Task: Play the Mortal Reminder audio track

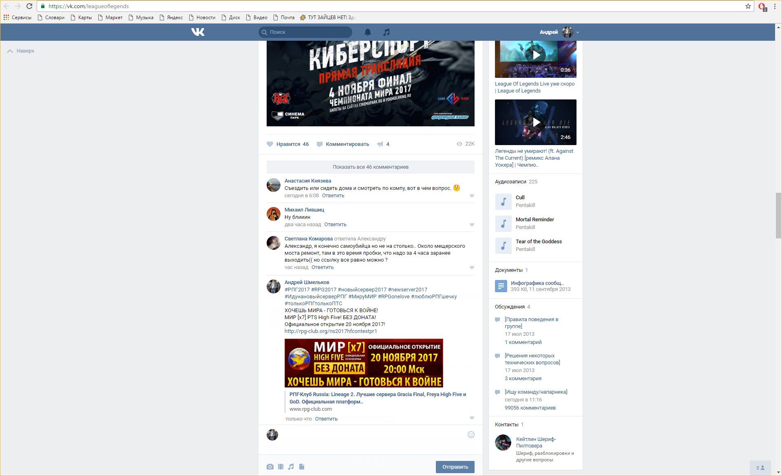Action: point(503,223)
